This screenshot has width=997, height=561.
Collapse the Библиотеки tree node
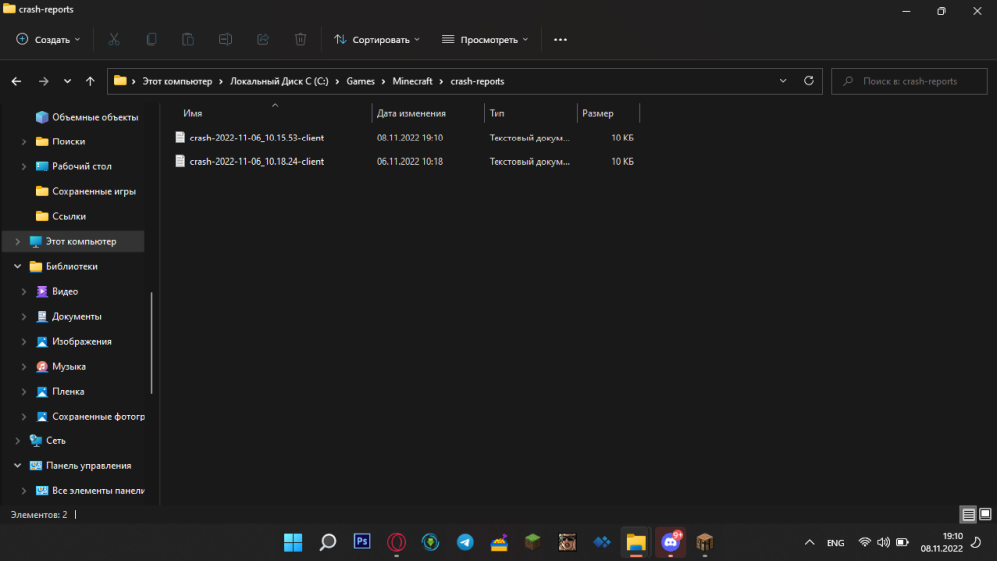click(x=17, y=266)
